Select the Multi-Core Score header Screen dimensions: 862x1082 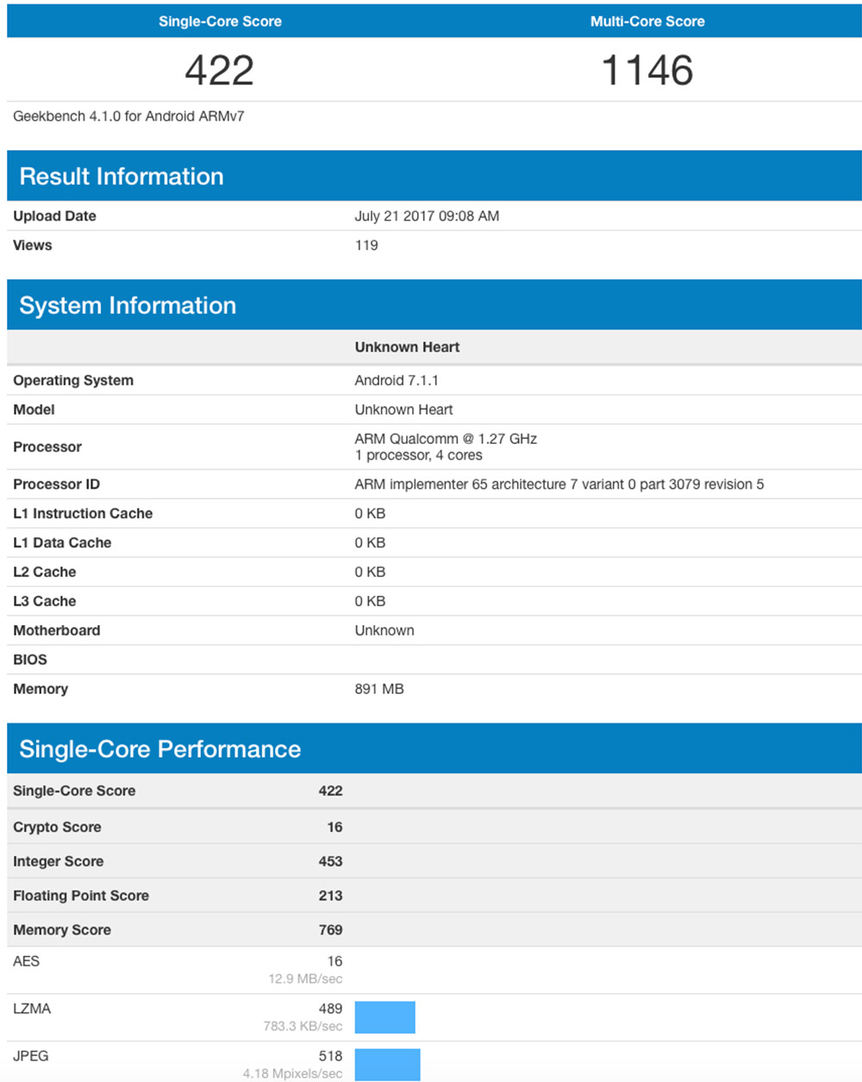pyautogui.click(x=646, y=21)
